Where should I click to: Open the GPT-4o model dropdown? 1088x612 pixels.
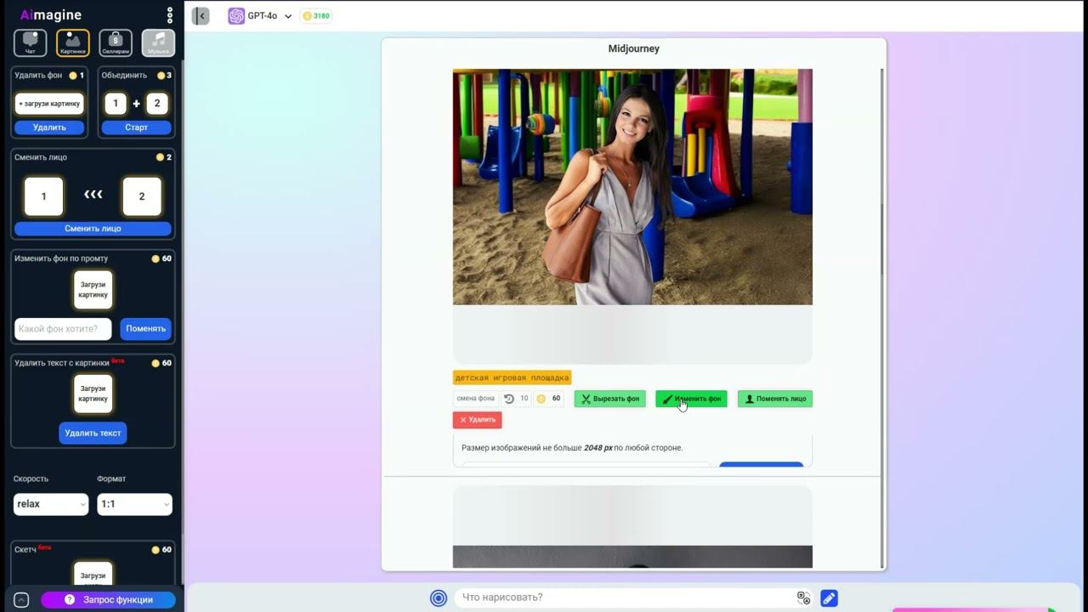point(260,16)
